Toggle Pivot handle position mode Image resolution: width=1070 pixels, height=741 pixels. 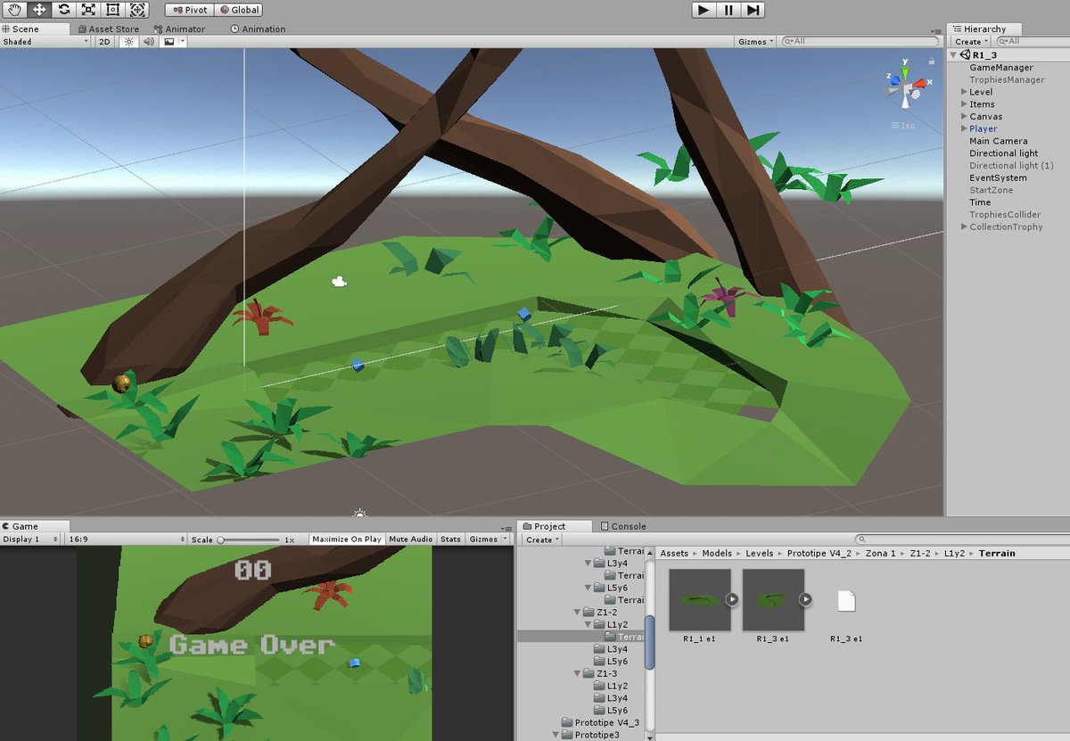pyautogui.click(x=190, y=10)
